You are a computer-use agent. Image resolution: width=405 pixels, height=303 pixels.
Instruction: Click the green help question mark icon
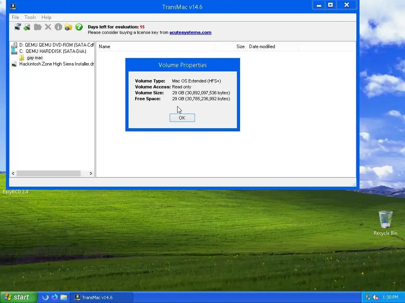pos(79,27)
